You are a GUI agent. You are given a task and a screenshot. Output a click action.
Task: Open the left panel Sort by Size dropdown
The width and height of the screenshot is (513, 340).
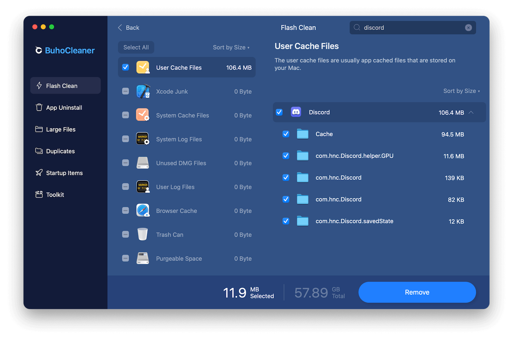(231, 47)
